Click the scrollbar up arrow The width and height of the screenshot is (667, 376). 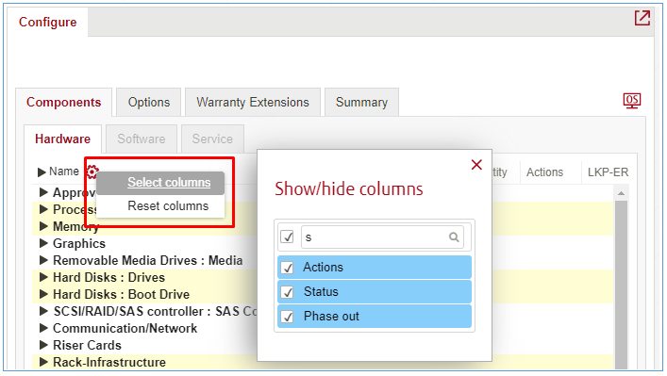[x=621, y=193]
